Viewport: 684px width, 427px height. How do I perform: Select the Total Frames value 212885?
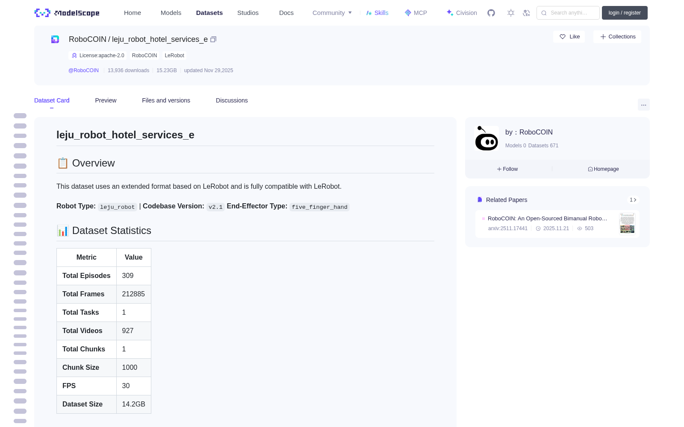coord(133,294)
